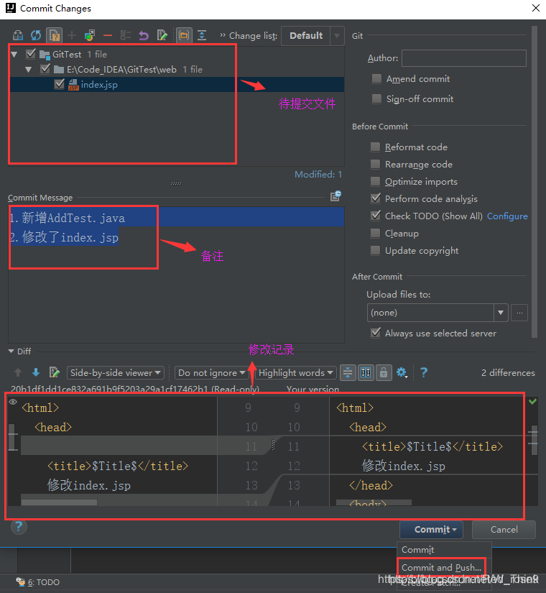Click the Show Diff toolbar icon
546x593 pixels.
pos(18,35)
